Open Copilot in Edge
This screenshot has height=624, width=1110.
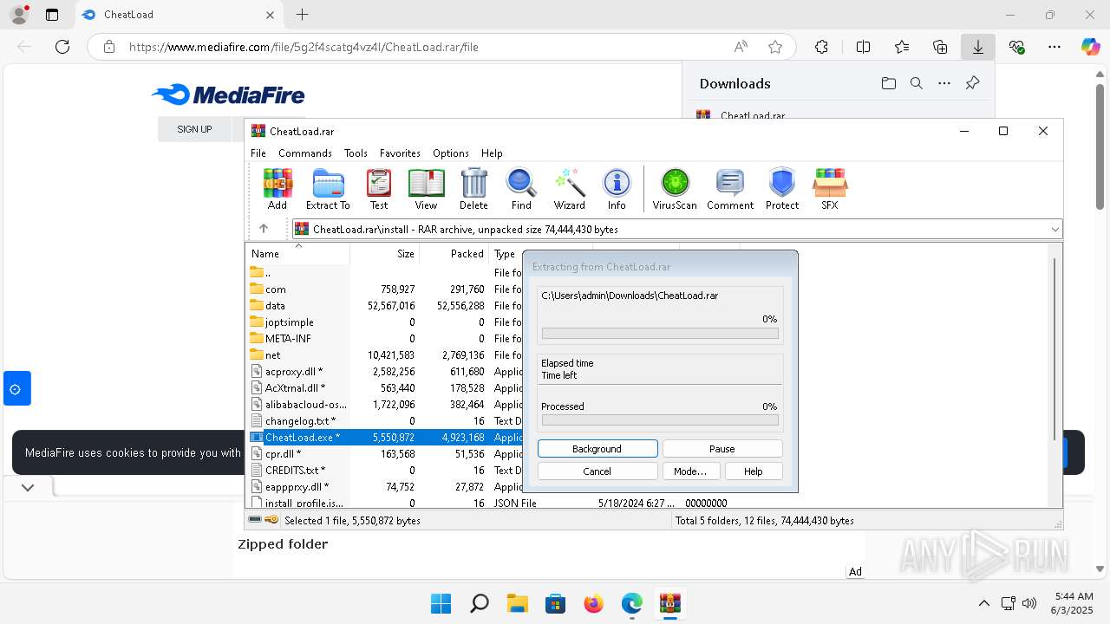1090,47
